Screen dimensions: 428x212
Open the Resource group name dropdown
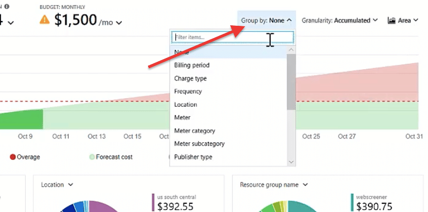(x=274, y=185)
